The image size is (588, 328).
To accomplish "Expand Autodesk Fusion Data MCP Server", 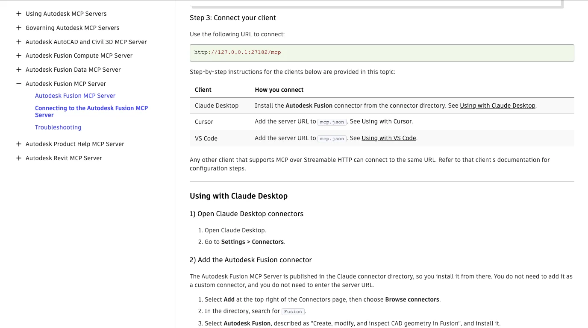I will point(18,70).
